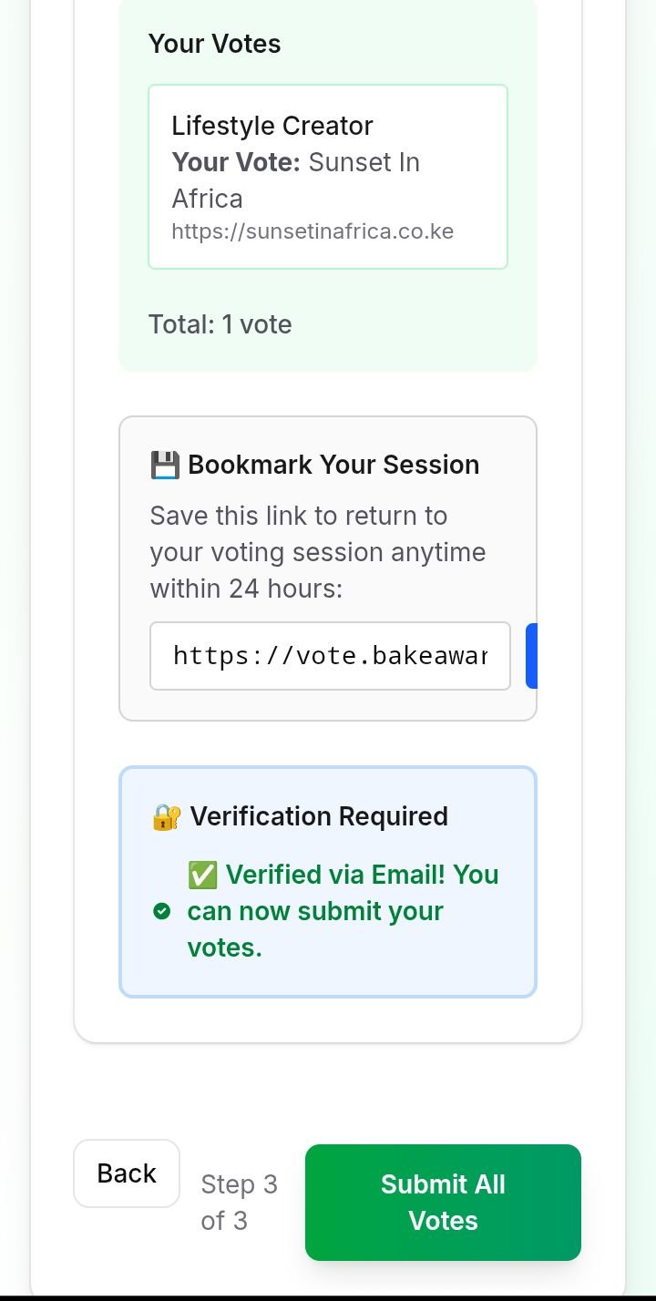The image size is (656, 1301).
Task: Open the sunsetinafrica.co.ke website link
Action: [313, 231]
